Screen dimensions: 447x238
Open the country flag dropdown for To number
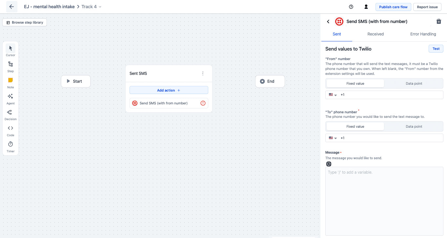(333, 138)
